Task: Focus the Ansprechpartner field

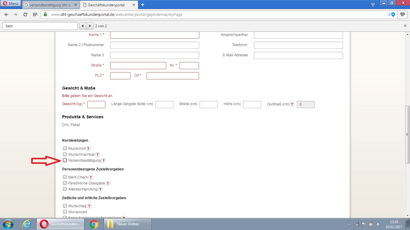Action: click(x=298, y=35)
